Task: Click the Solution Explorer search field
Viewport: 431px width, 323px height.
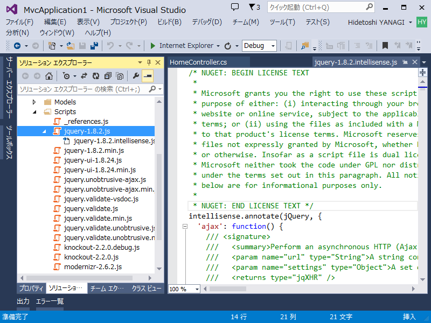Action: coord(82,89)
